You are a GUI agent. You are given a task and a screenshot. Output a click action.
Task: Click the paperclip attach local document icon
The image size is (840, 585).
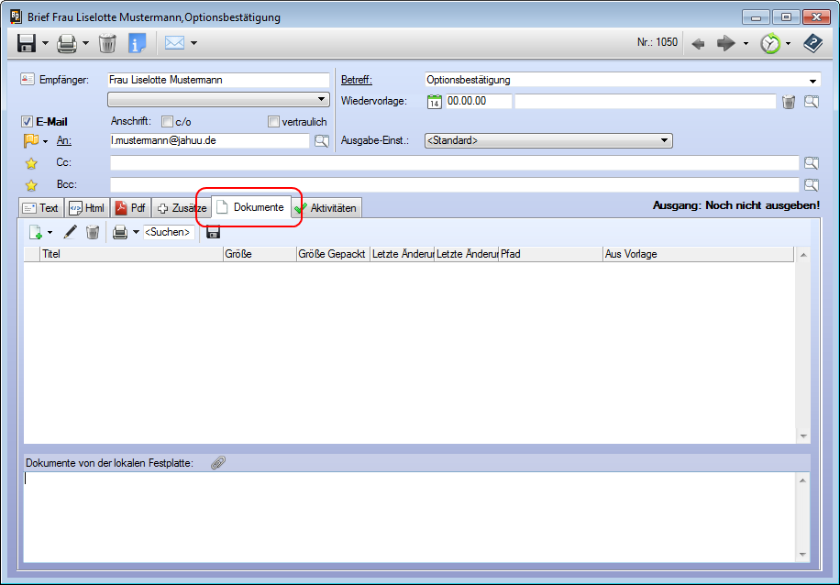coord(217,463)
